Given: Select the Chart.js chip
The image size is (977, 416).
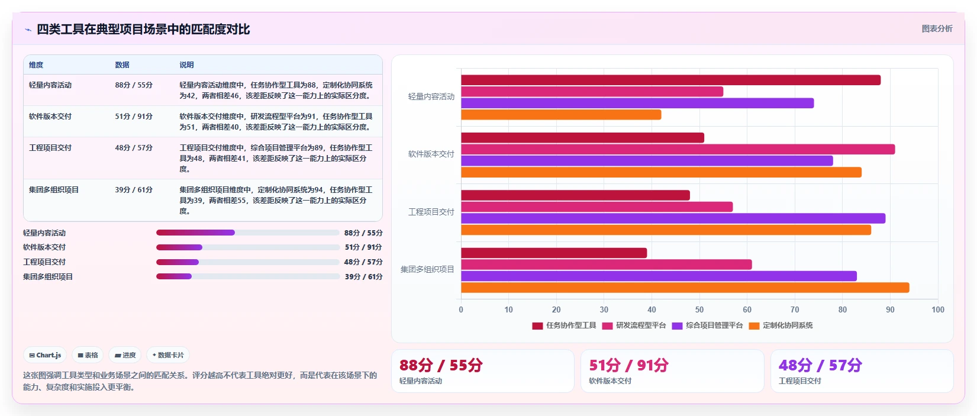Looking at the screenshot, I should 45,355.
